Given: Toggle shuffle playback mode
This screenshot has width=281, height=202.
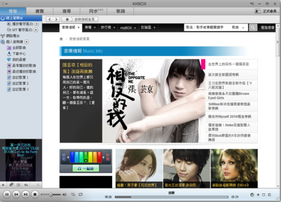Looking at the screenshot, I should point(73,194).
